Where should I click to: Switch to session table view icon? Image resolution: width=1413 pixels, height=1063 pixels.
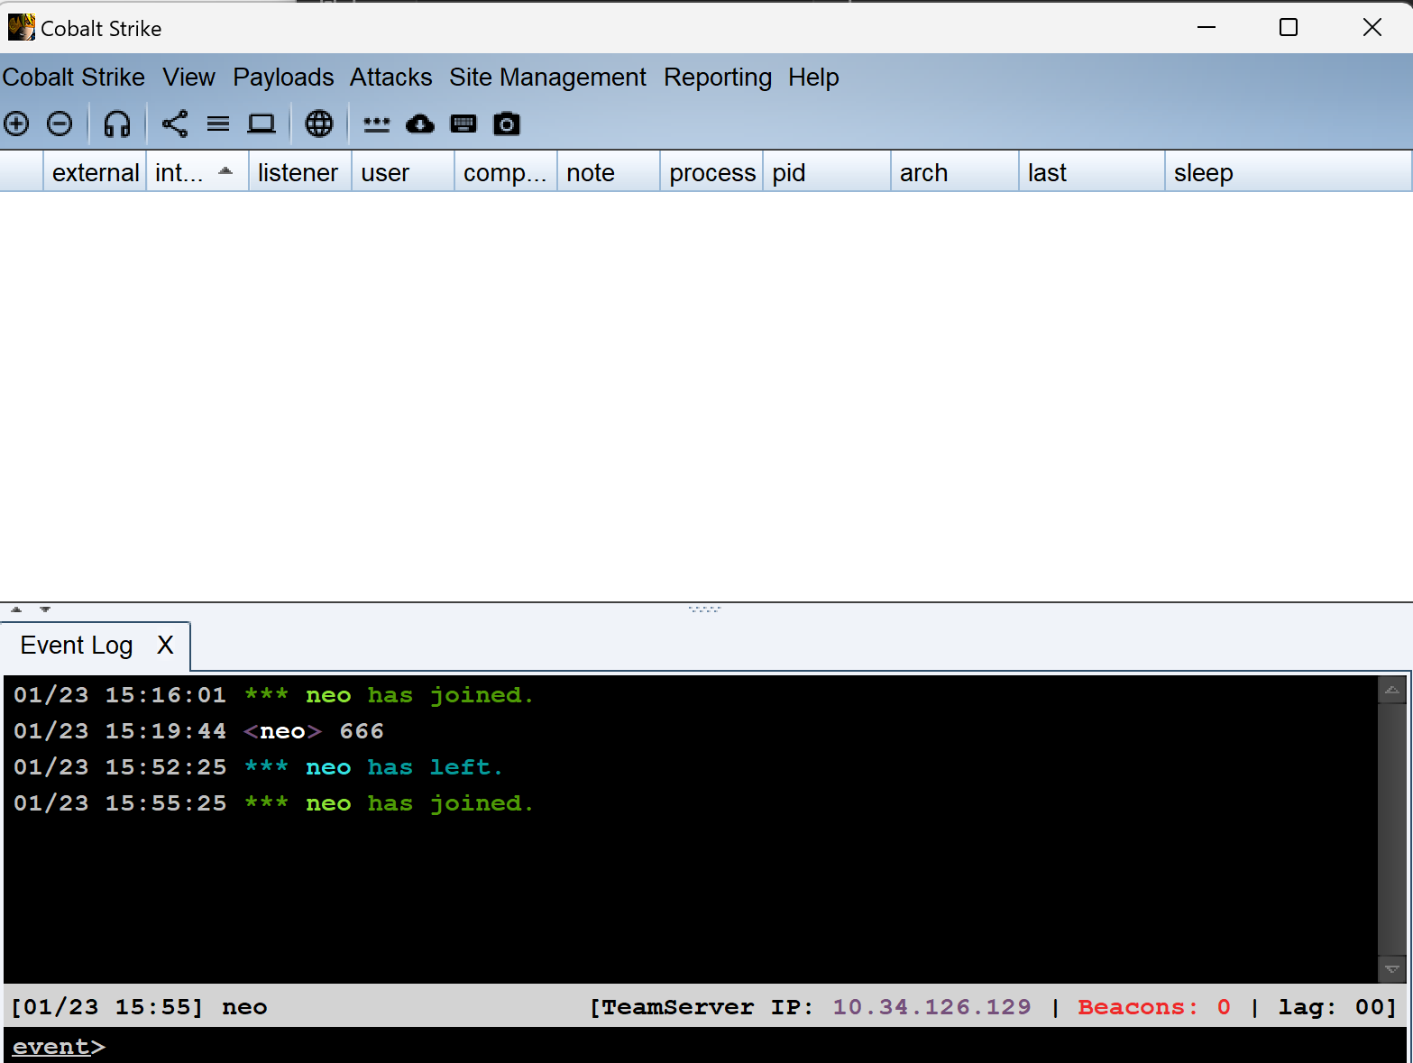coord(218,124)
